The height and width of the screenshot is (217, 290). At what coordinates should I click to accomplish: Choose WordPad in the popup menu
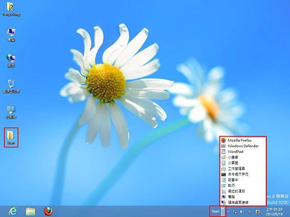click(243, 152)
